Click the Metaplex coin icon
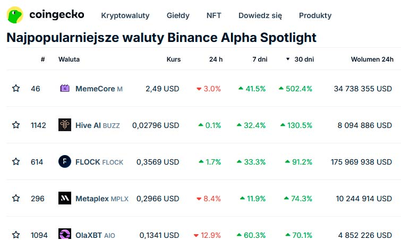Image resolution: width=401 pixels, height=240 pixels. 65,199
